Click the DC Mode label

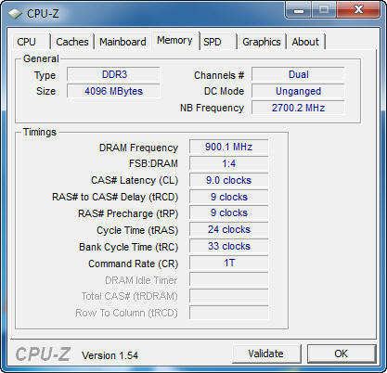(x=224, y=91)
